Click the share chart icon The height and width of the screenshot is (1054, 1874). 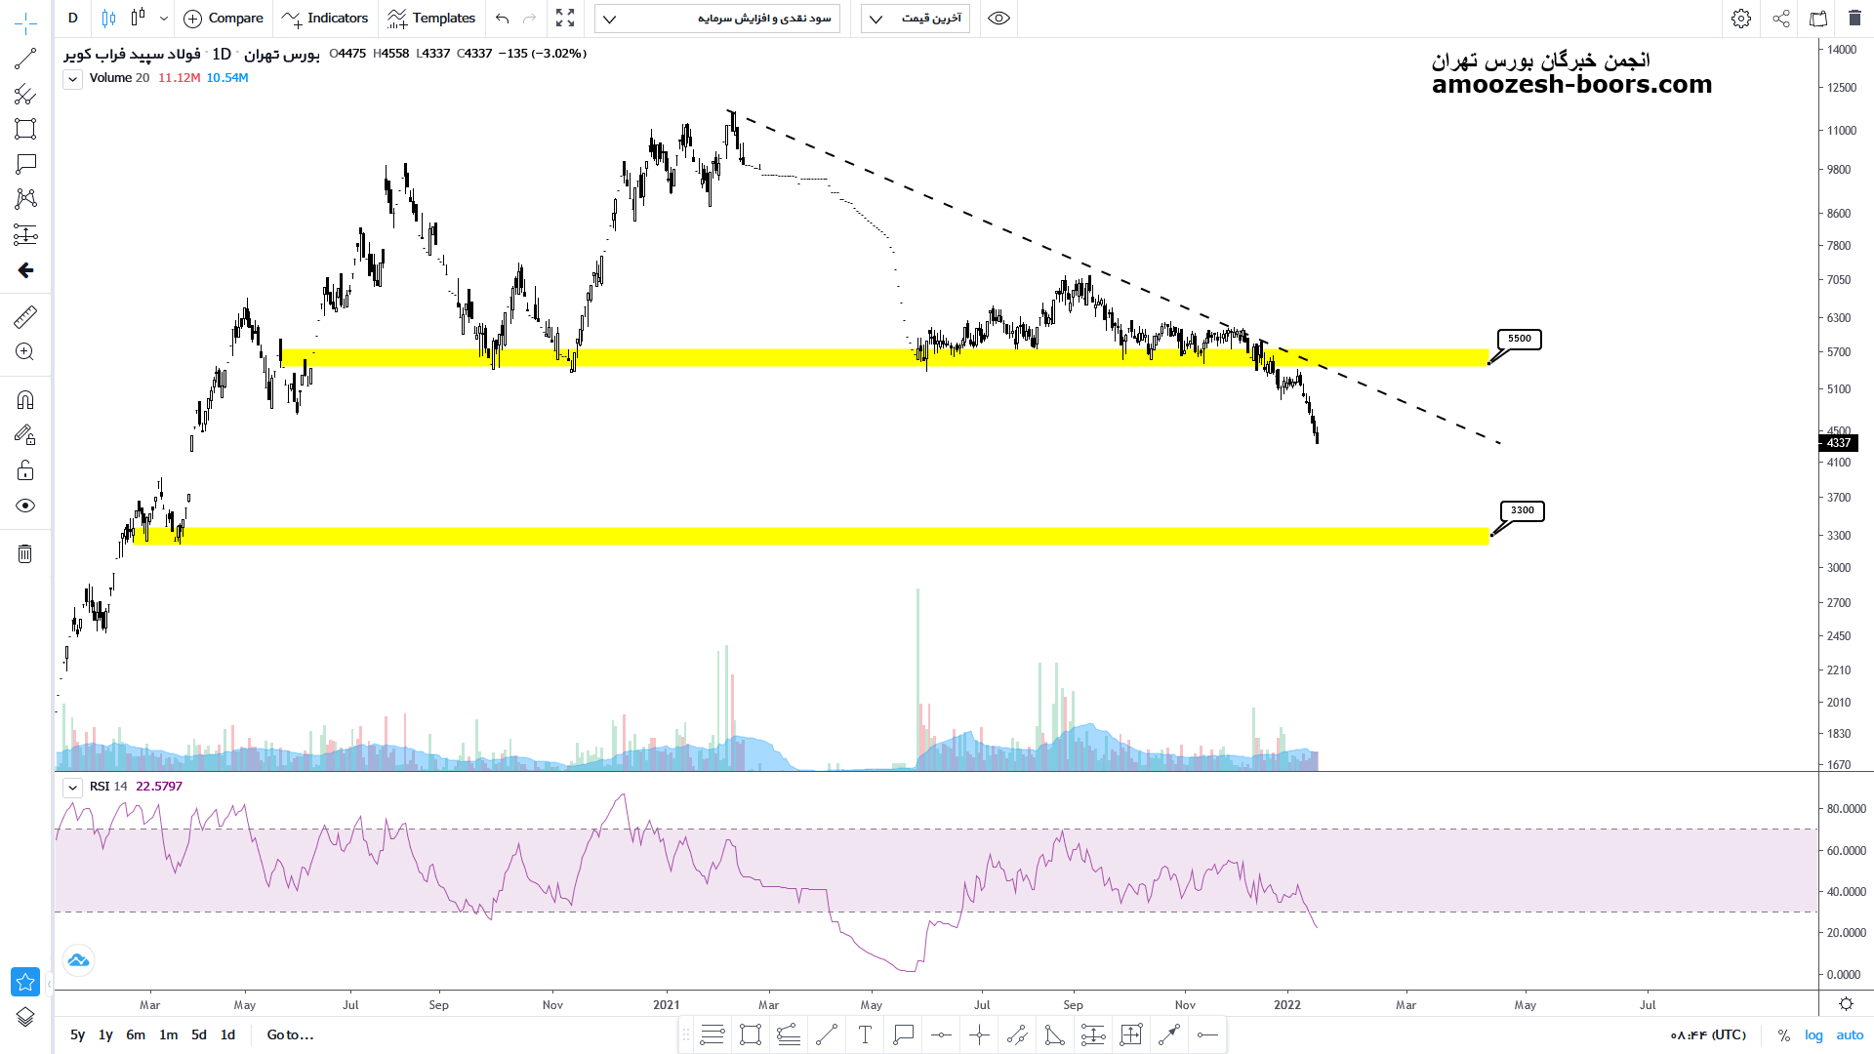[x=1781, y=19]
